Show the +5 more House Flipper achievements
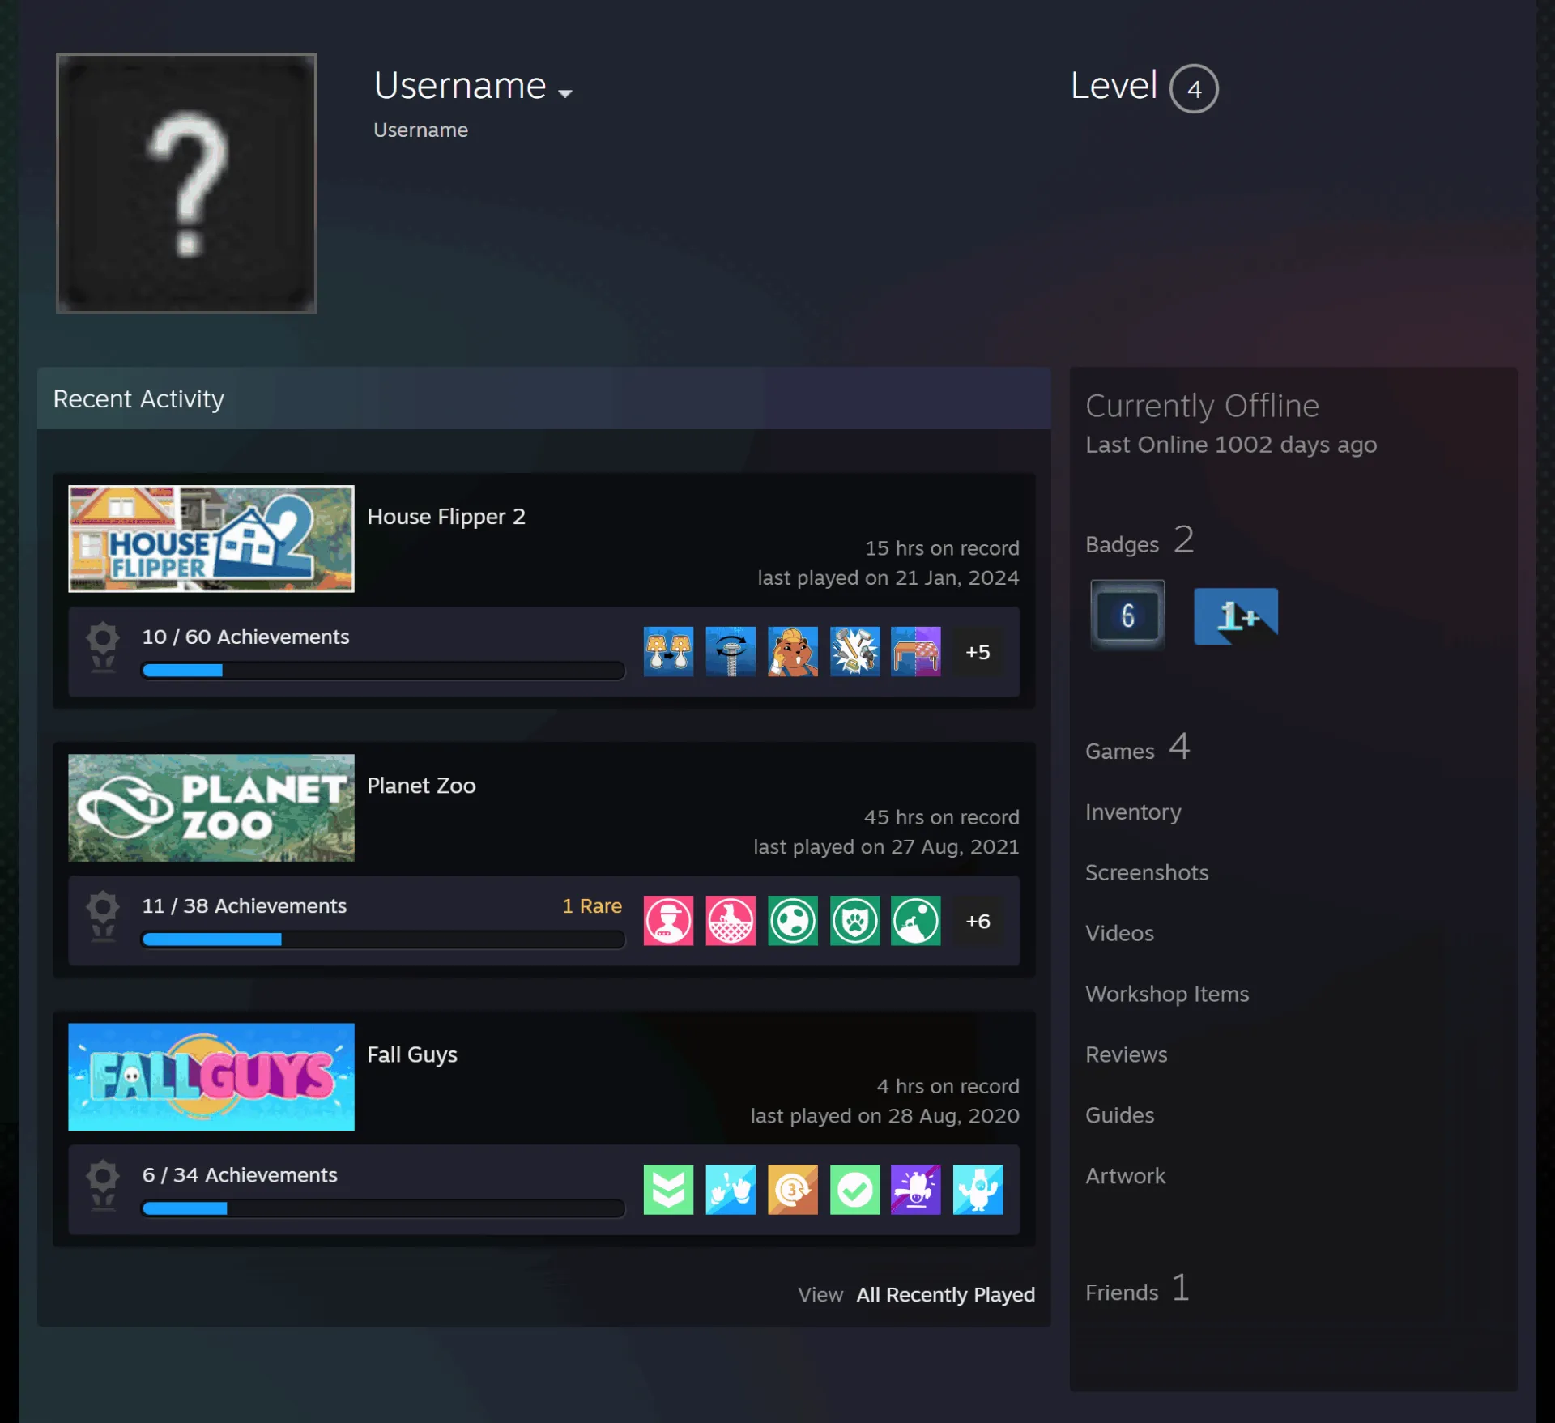1555x1423 pixels. [x=978, y=652]
